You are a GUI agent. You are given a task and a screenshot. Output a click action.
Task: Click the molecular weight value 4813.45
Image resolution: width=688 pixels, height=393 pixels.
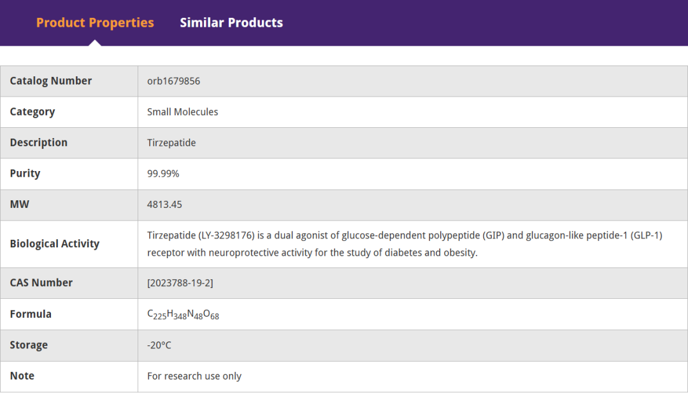tap(164, 205)
